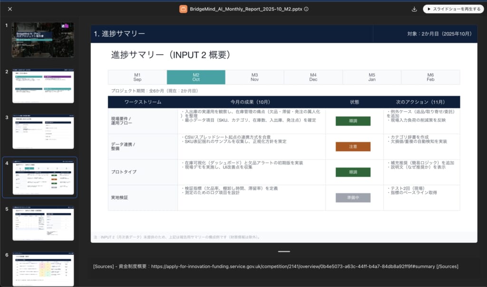This screenshot has width=487, height=287.
Task: Close the presentation preview with the X
Action: 10,8
